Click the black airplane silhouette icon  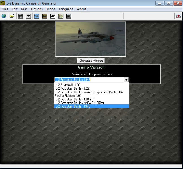(x=29, y=16)
